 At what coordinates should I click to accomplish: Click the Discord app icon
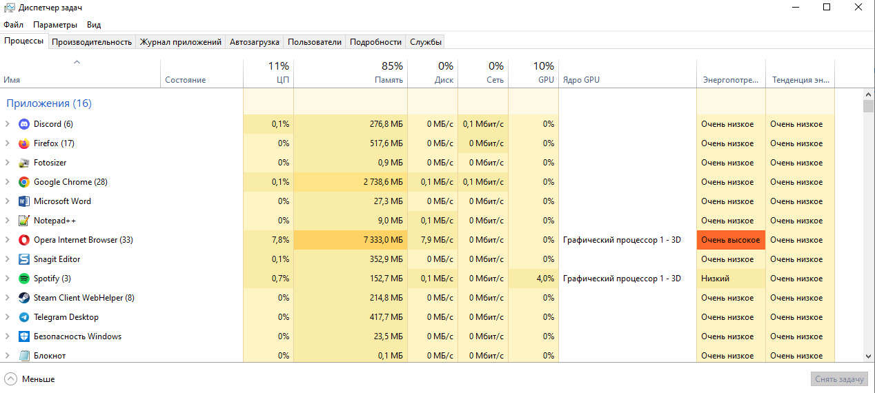tap(24, 124)
